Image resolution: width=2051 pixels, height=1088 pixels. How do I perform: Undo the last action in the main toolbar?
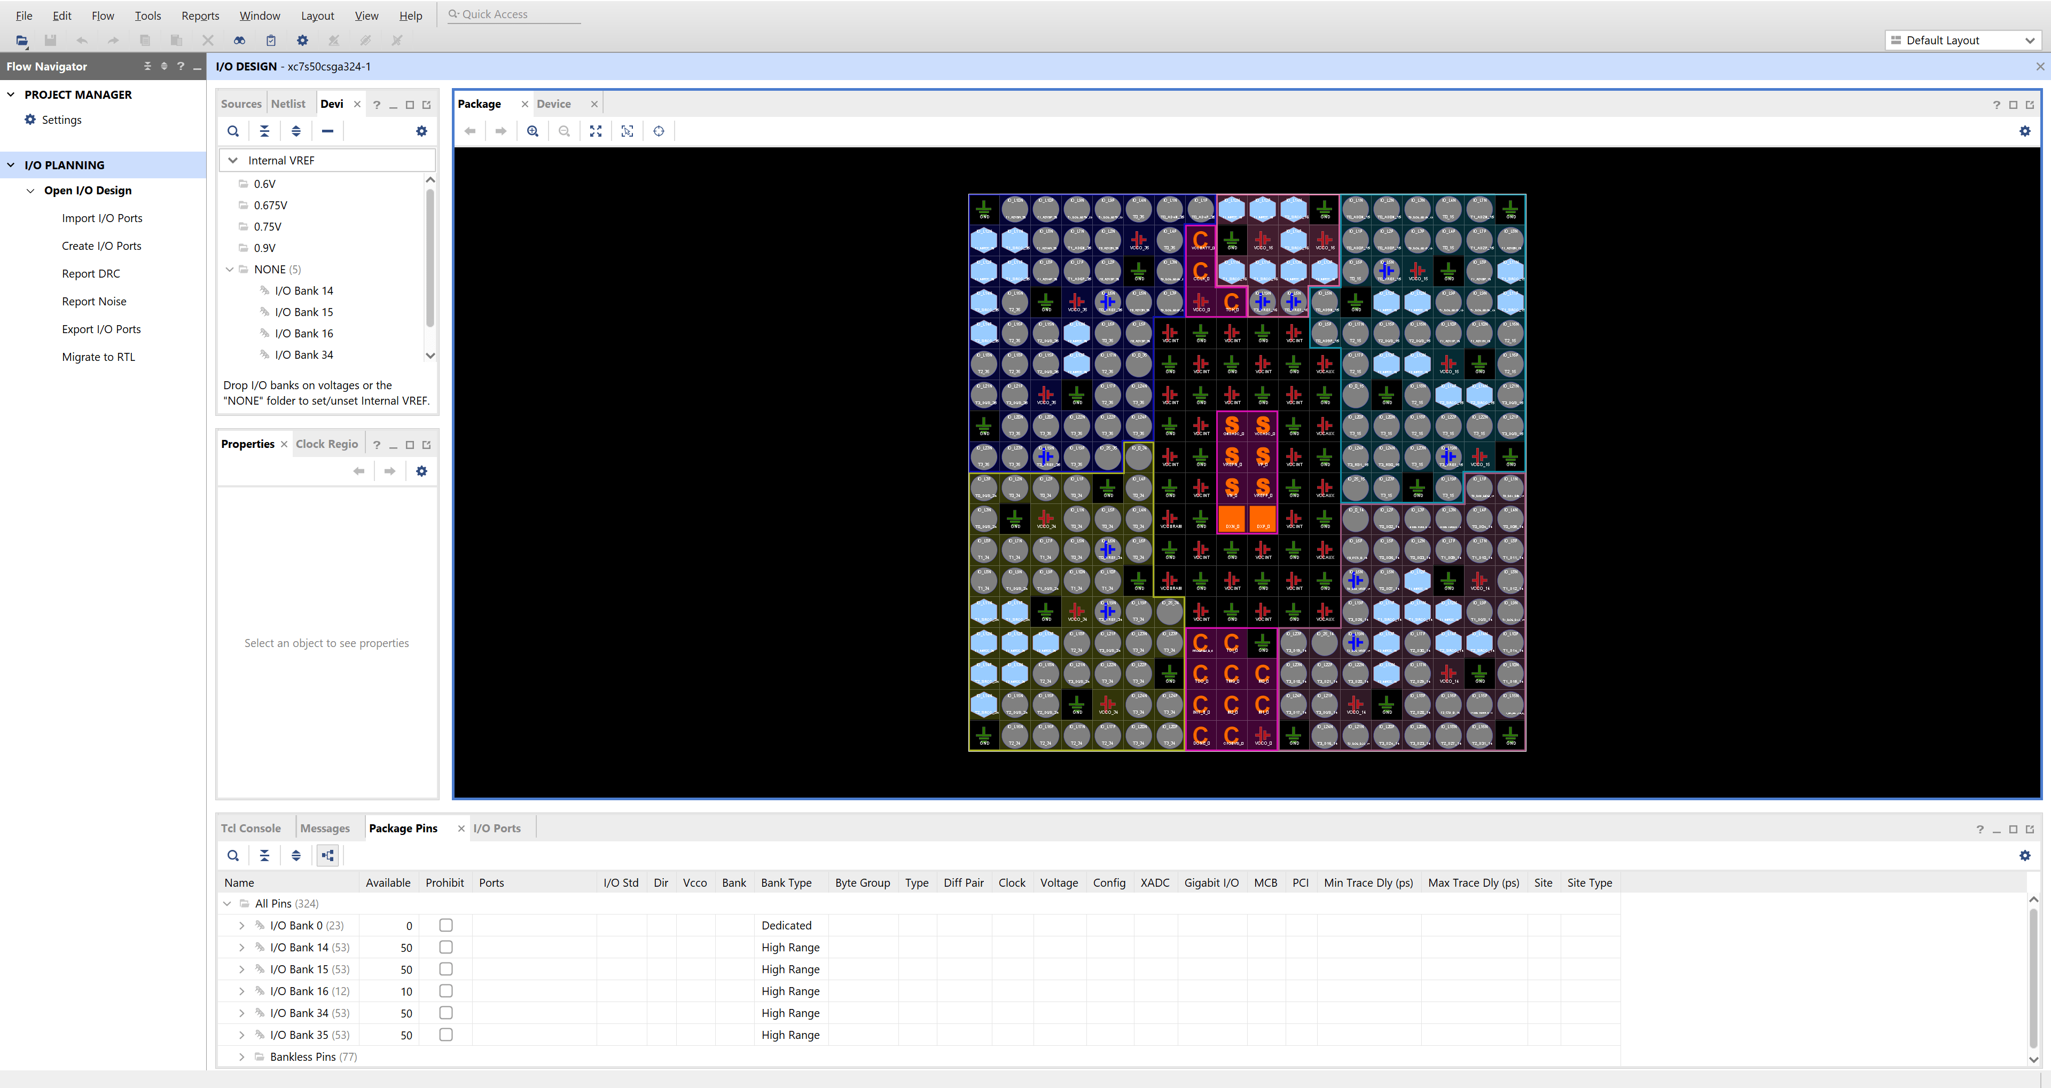[x=81, y=40]
